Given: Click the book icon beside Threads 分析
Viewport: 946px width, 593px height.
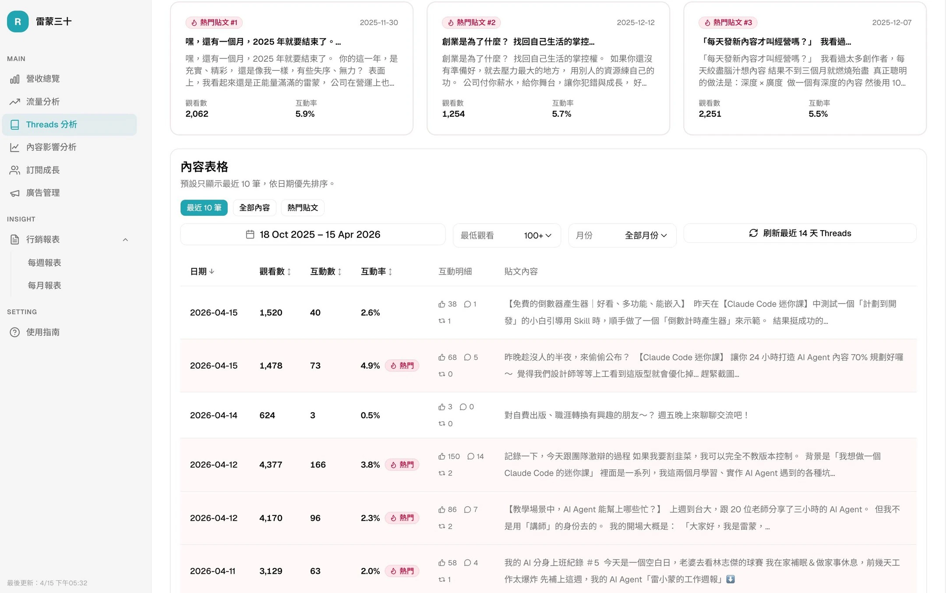Looking at the screenshot, I should tap(15, 125).
